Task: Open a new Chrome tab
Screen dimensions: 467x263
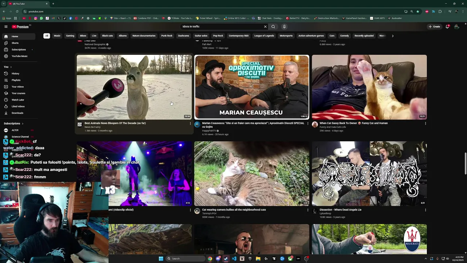Action: coord(53,4)
